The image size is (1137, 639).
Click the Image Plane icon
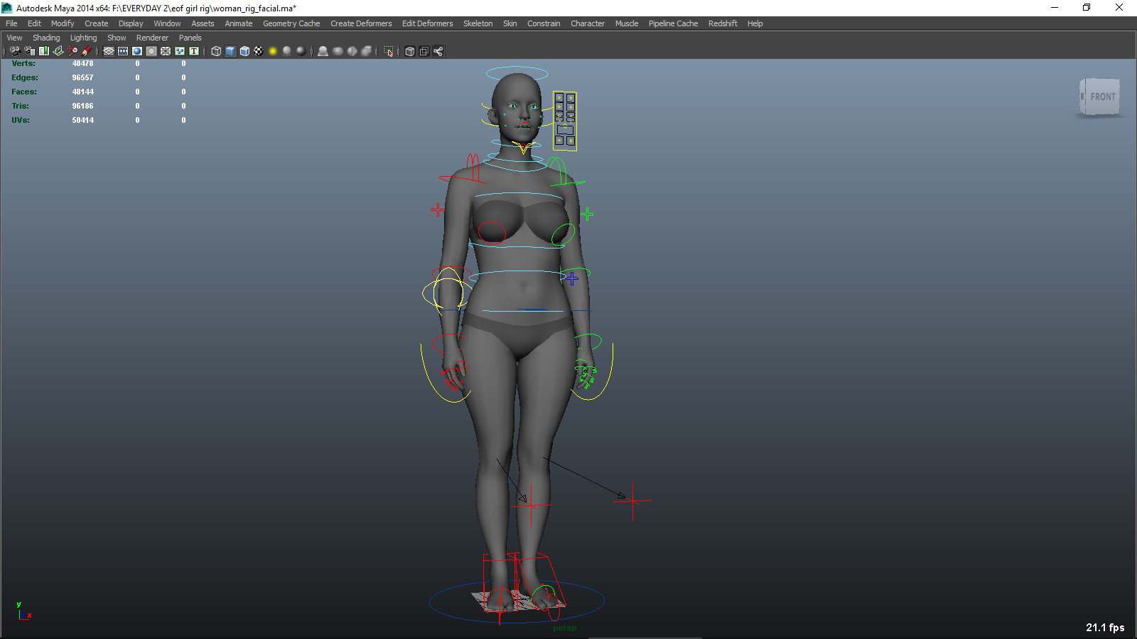pos(58,51)
